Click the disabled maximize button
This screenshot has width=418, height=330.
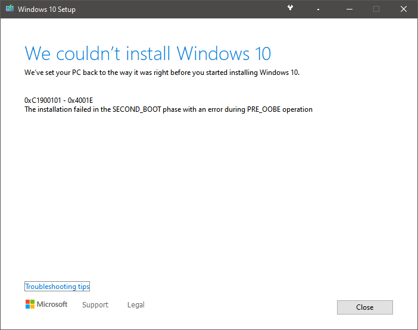[x=376, y=9]
